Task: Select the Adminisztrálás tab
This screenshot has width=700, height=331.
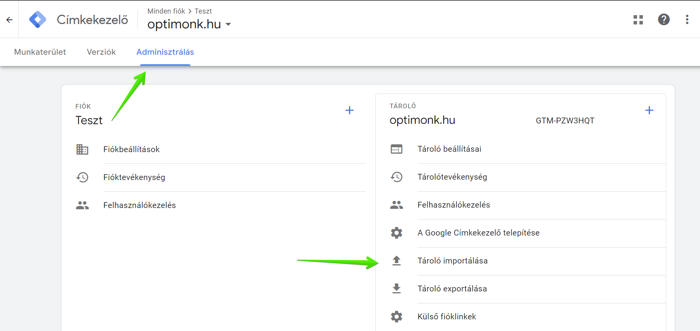Action: coord(165,52)
